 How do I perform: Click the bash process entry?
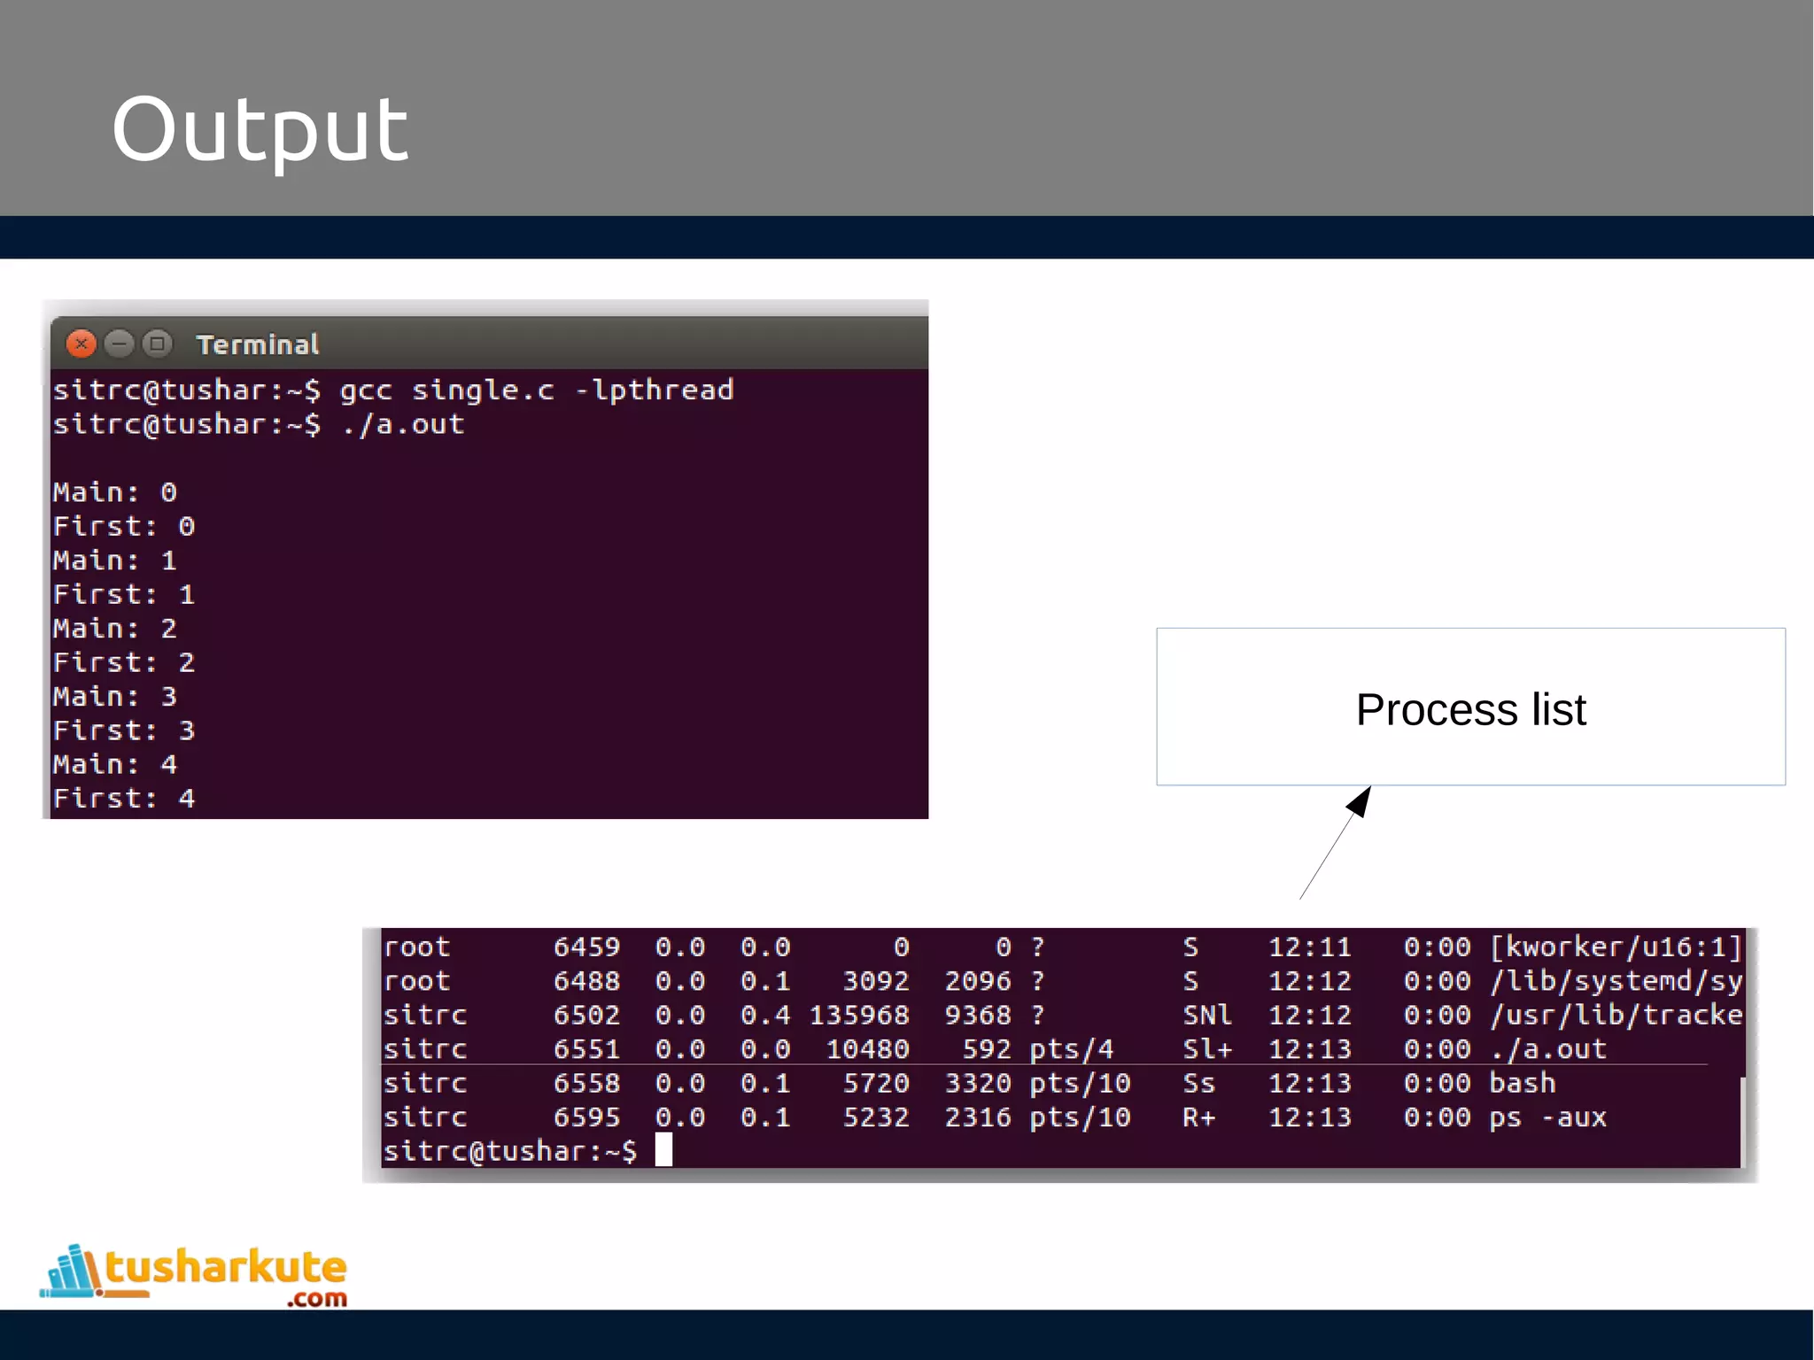[1522, 1083]
